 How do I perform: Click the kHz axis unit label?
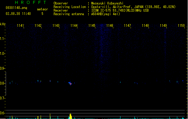click(x=3, y=24)
